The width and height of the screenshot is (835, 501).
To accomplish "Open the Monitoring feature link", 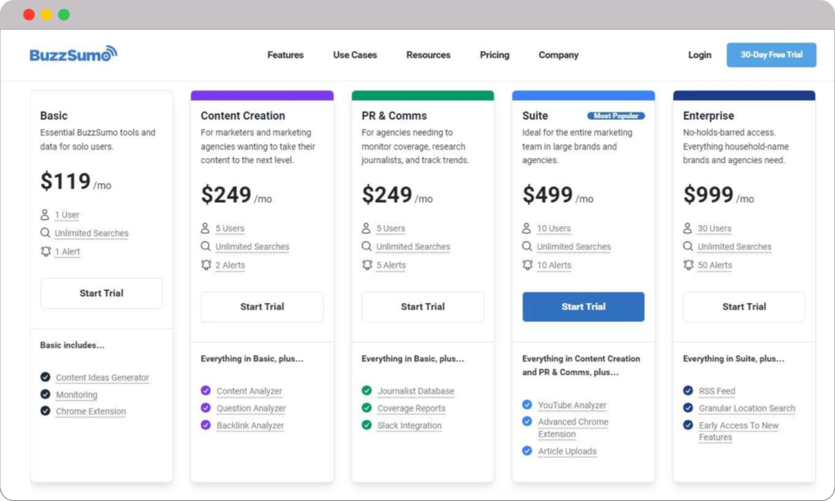I will click(x=77, y=394).
